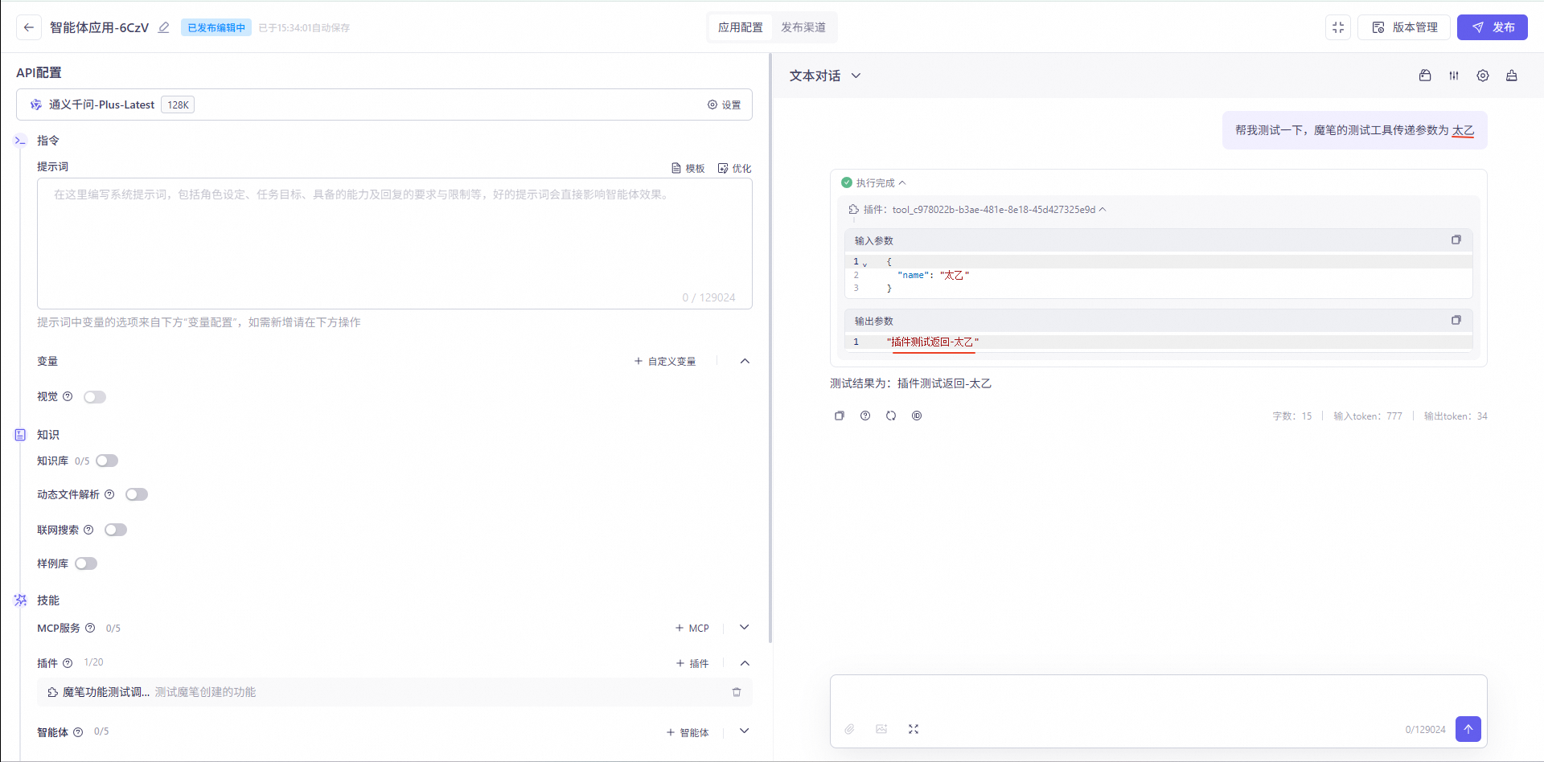Click the 发布 button
The width and height of the screenshot is (1544, 762).
pos(1493,27)
